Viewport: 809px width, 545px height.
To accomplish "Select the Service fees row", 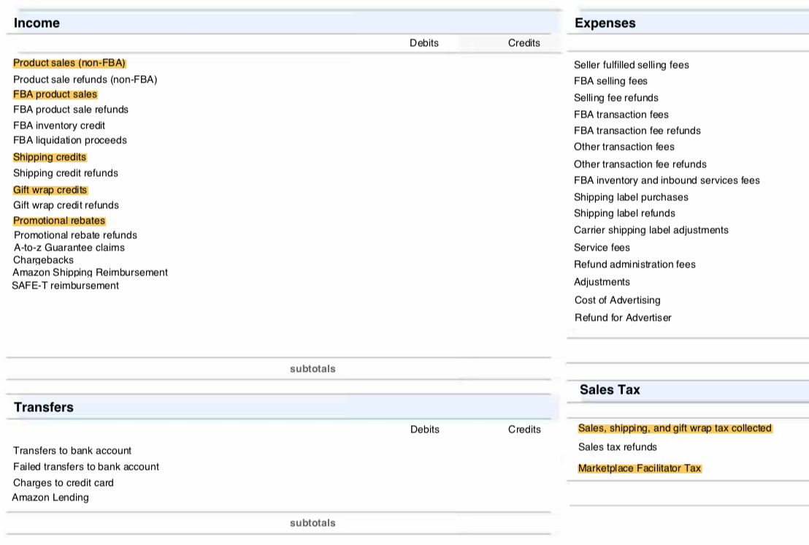I will click(602, 248).
